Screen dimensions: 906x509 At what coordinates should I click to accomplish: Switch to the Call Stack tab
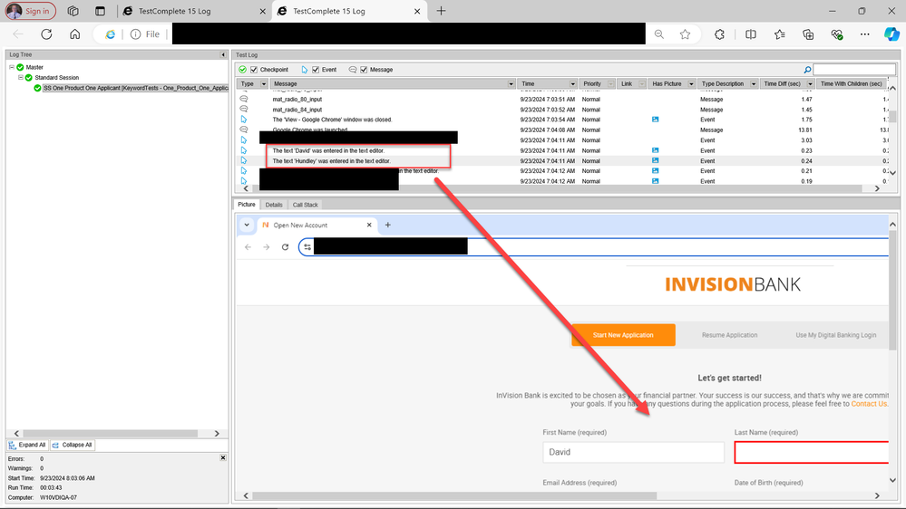(x=305, y=205)
